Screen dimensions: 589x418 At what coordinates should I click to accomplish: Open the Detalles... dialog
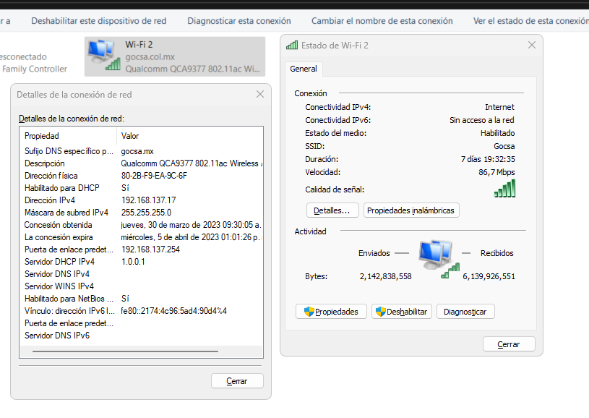pyautogui.click(x=332, y=210)
